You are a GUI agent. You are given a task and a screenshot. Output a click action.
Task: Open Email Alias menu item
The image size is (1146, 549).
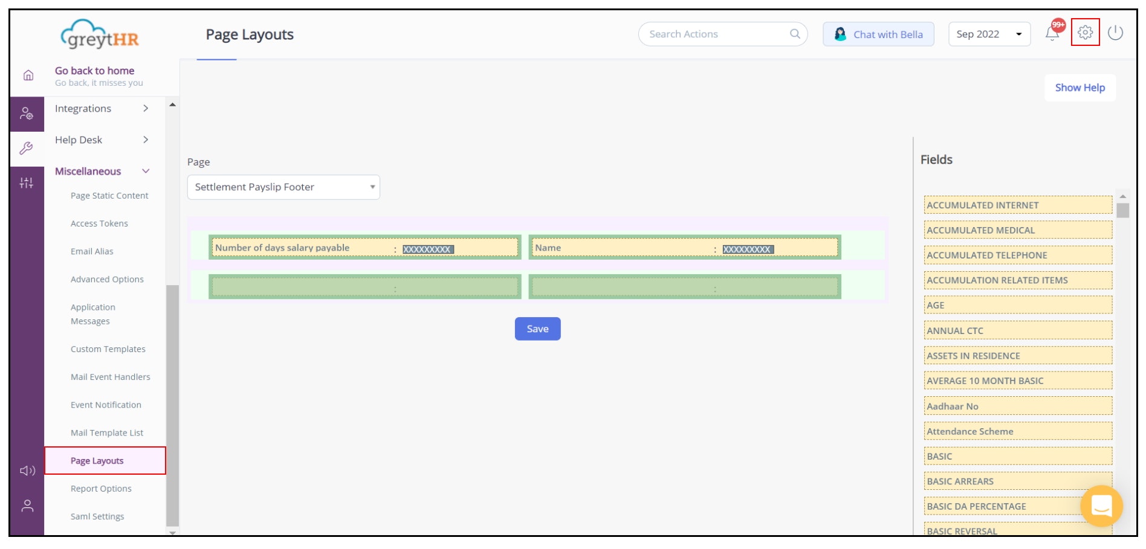92,251
